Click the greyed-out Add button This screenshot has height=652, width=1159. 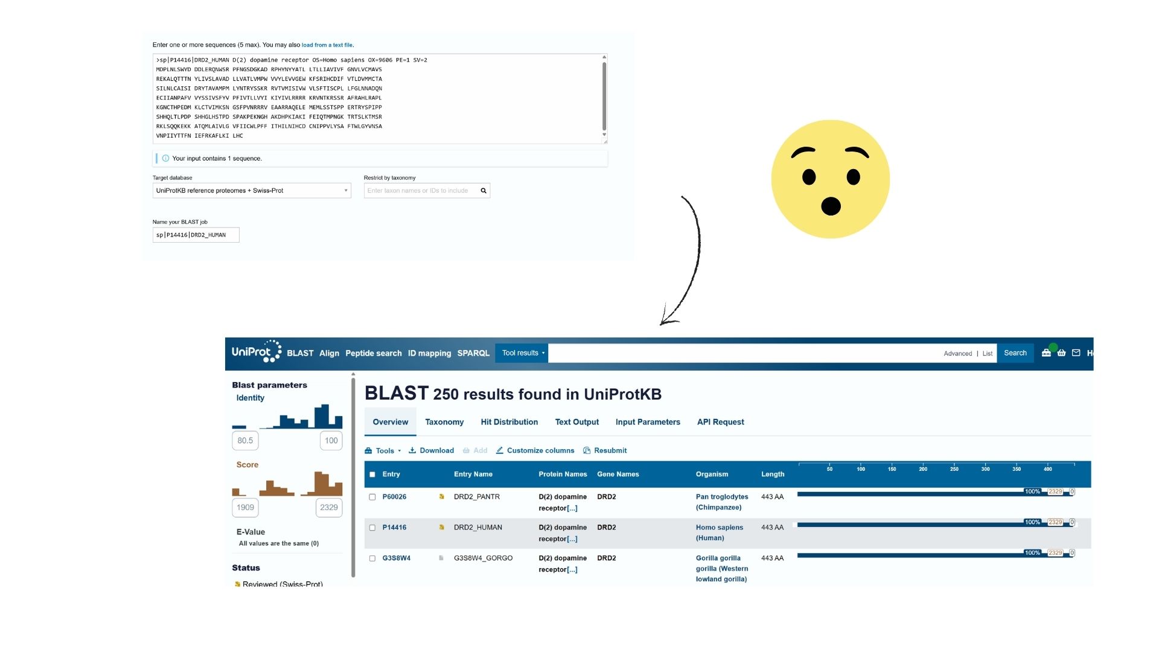coord(475,451)
